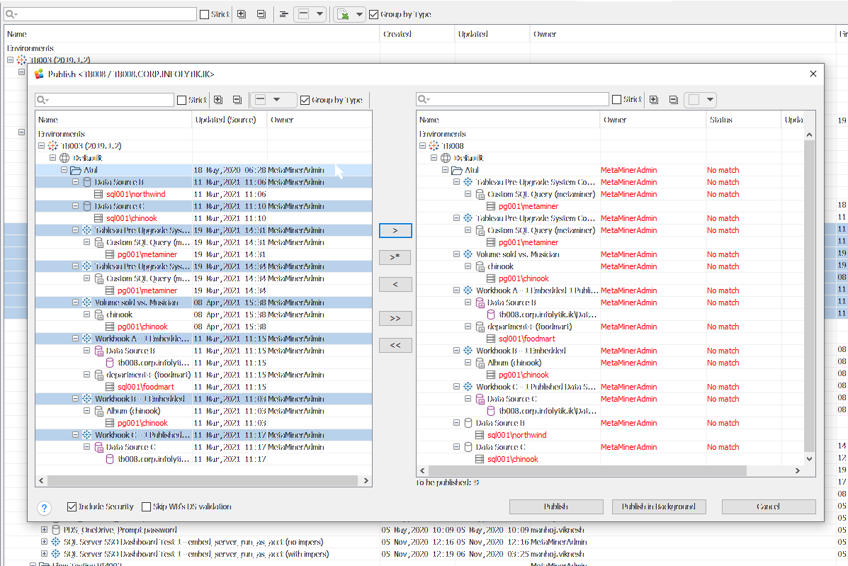Click right pane horizontal scrollbar
848x566 pixels.
click(x=587, y=471)
